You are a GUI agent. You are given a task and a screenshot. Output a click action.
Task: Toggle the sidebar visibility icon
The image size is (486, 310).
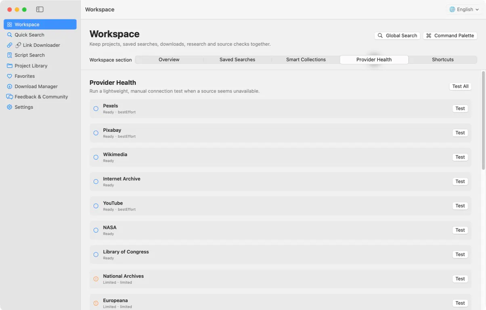point(40,9)
